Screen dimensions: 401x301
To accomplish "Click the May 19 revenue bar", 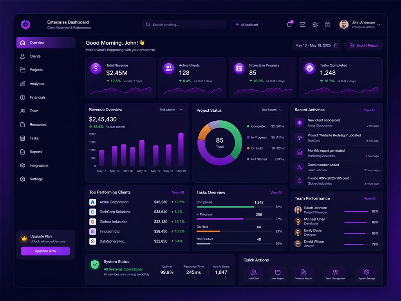I will [181, 149].
